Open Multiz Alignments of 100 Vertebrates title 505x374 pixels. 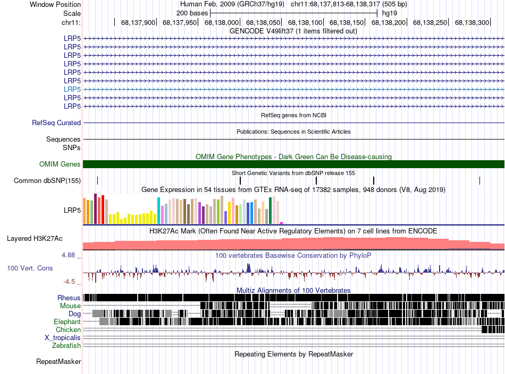(293, 291)
